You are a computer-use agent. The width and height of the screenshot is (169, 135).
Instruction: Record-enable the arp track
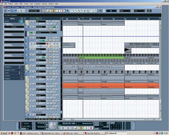(47, 22)
